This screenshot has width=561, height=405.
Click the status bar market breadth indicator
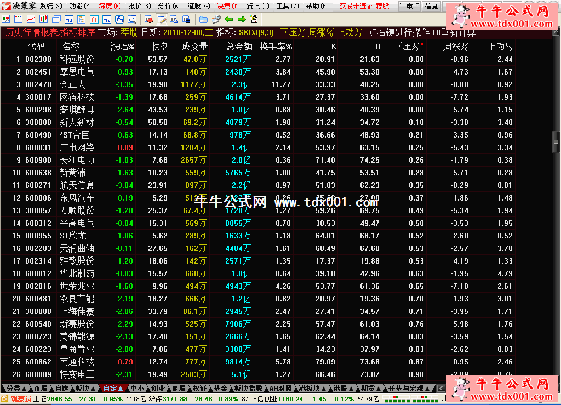411,399
